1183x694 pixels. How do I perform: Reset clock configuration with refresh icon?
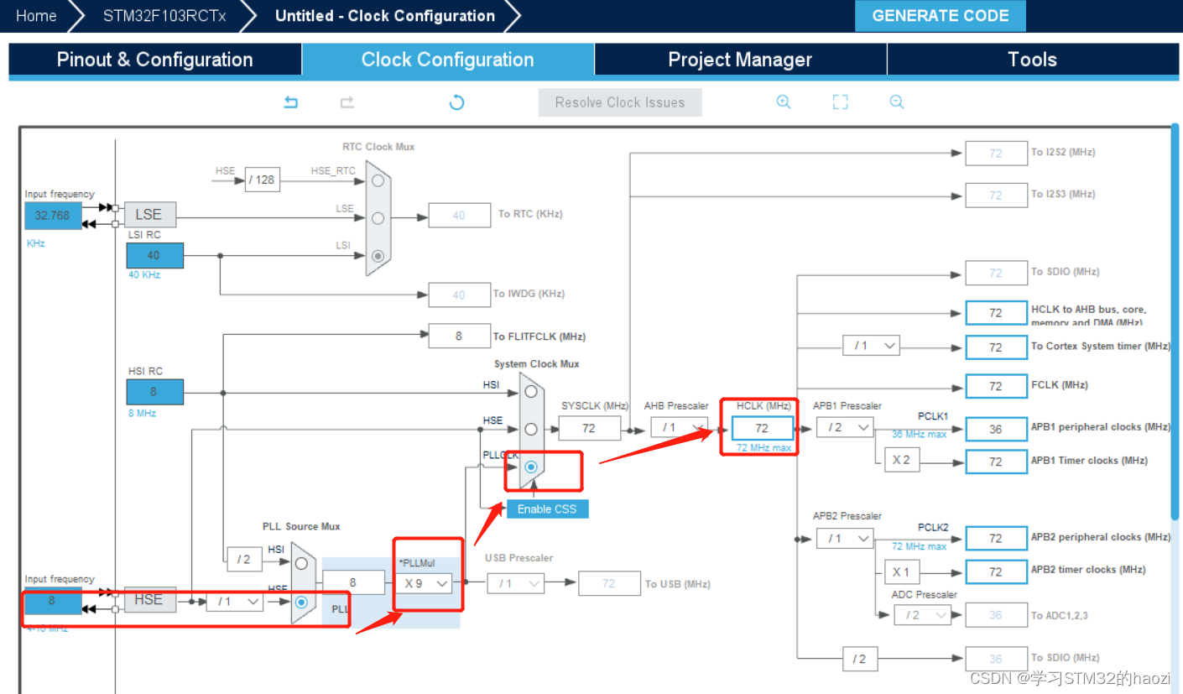(456, 102)
